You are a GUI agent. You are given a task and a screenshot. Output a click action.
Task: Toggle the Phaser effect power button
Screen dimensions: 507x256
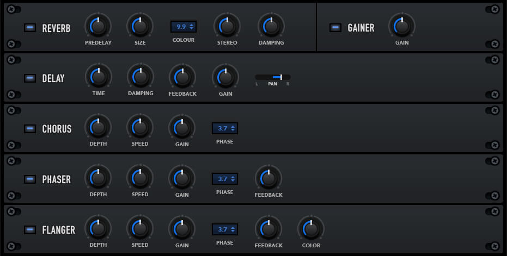[30, 179]
